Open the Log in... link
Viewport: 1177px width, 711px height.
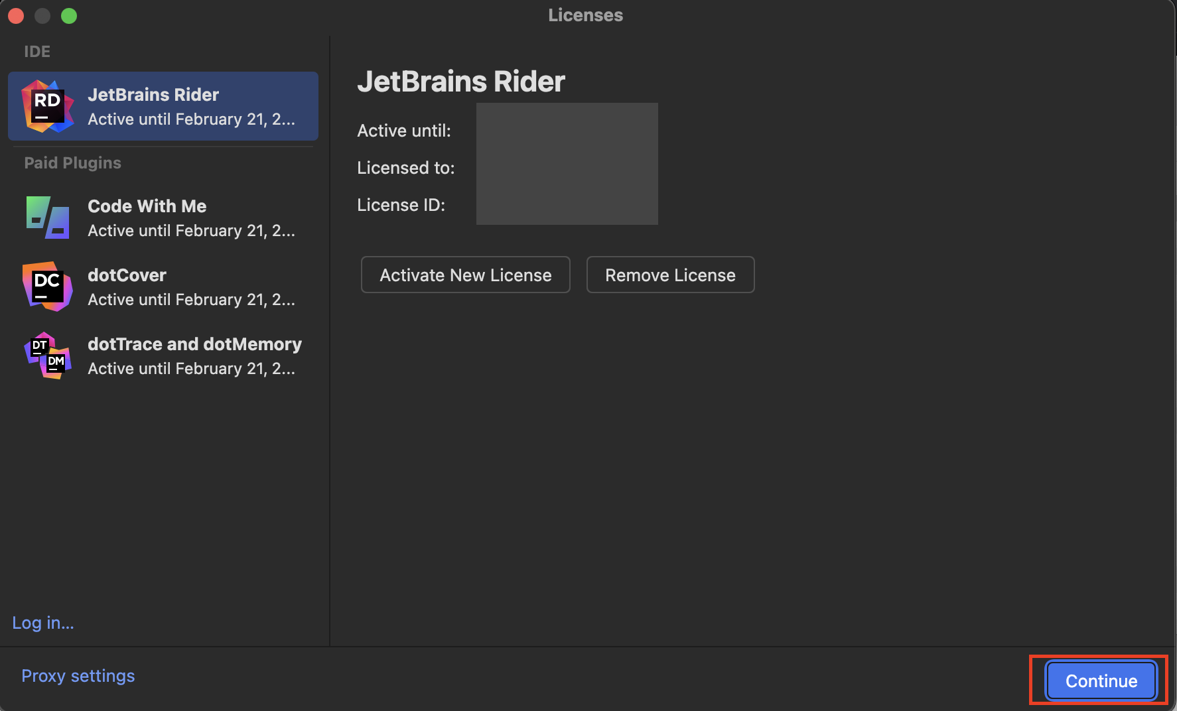point(43,623)
